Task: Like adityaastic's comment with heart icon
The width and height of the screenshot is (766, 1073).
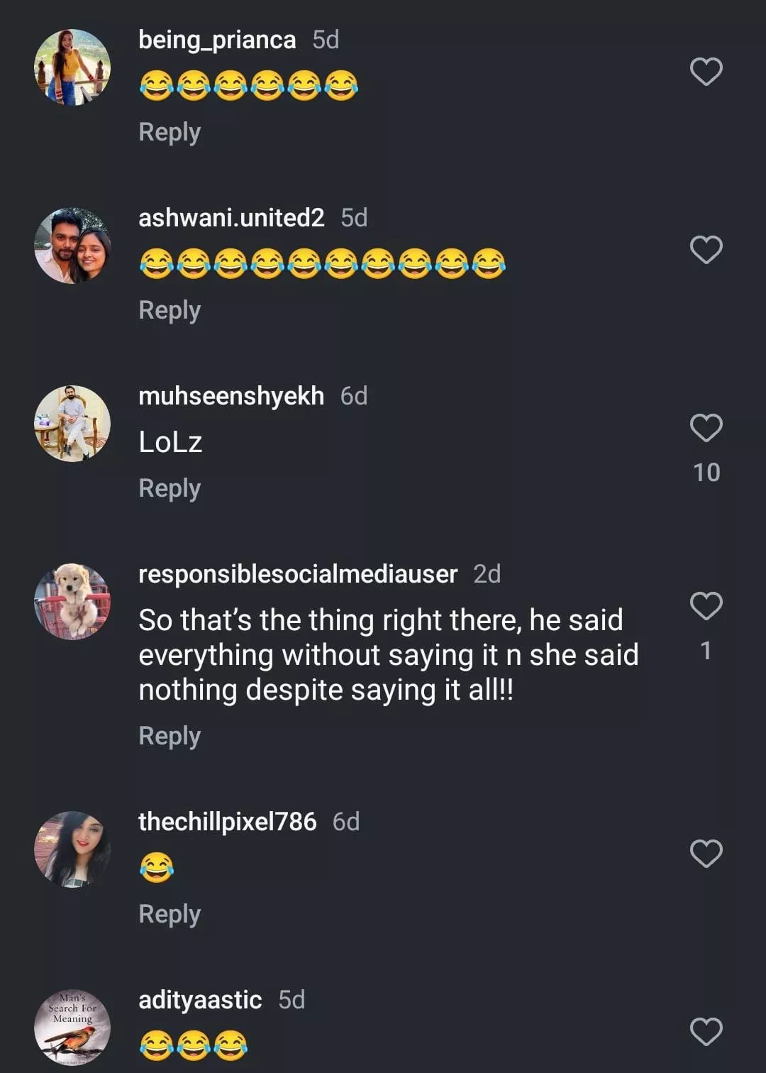Action: (706, 1032)
